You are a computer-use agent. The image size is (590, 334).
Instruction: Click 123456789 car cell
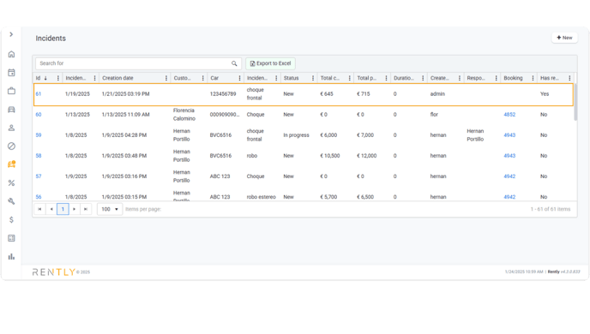[x=223, y=94]
